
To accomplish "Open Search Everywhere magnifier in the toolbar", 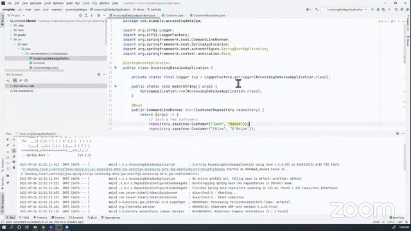I will 396,10.
